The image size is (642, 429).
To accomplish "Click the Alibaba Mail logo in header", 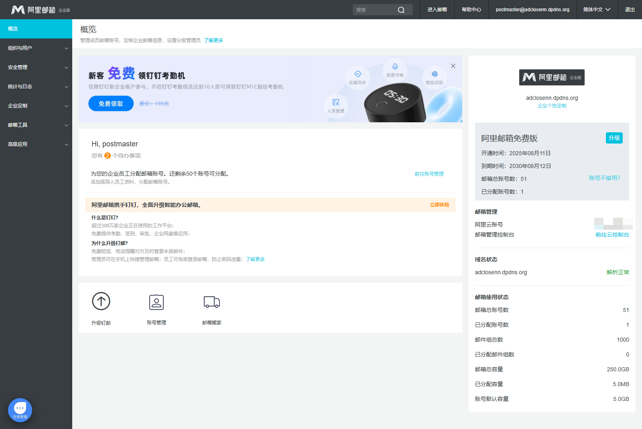I will [33, 10].
